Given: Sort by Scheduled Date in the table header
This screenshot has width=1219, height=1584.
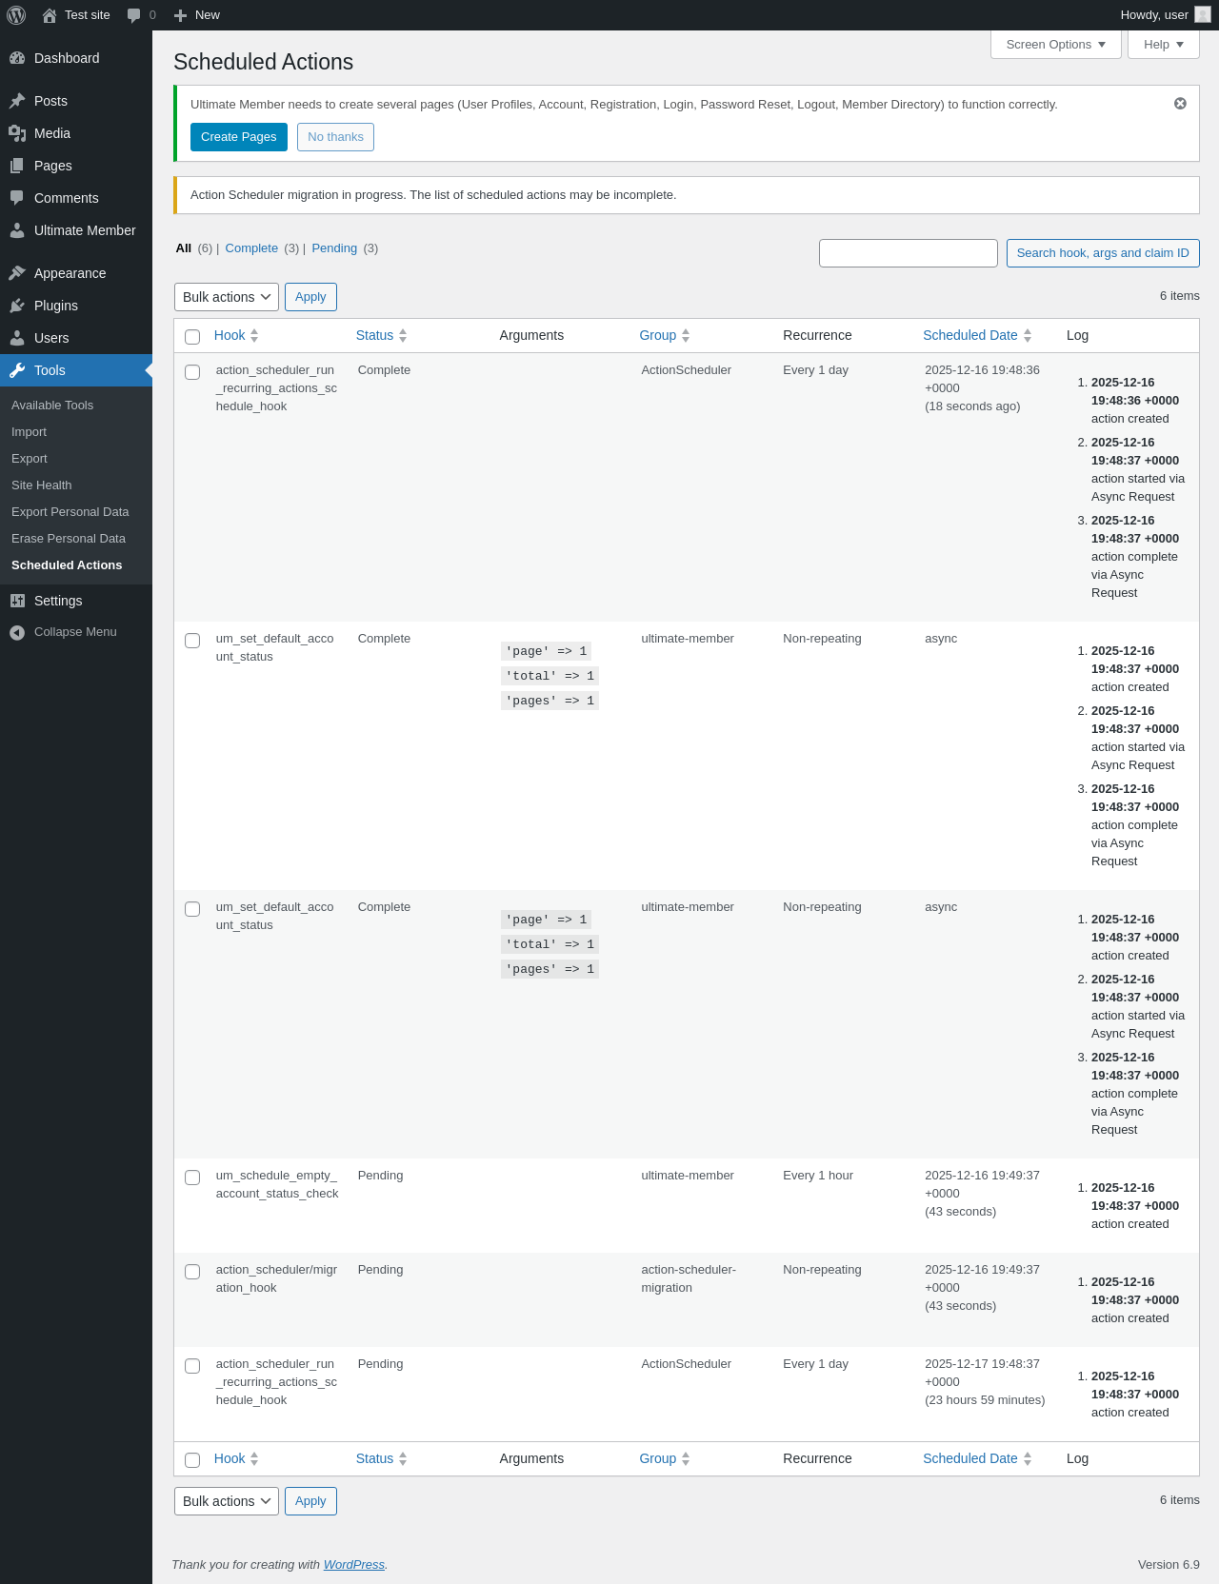Looking at the screenshot, I should pos(977,335).
